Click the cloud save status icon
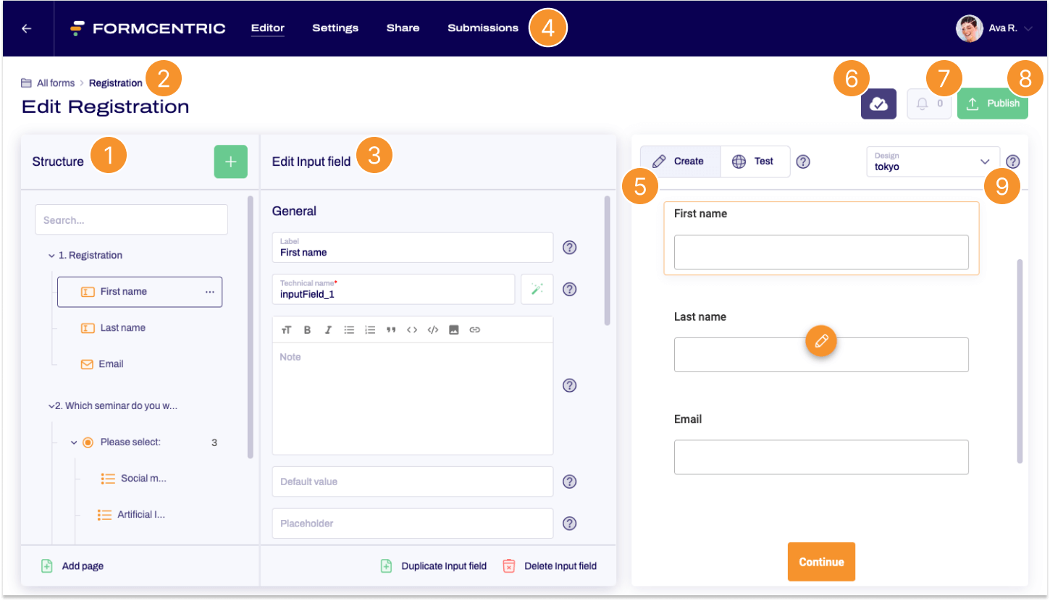1050x601 pixels. pyautogui.click(x=878, y=104)
